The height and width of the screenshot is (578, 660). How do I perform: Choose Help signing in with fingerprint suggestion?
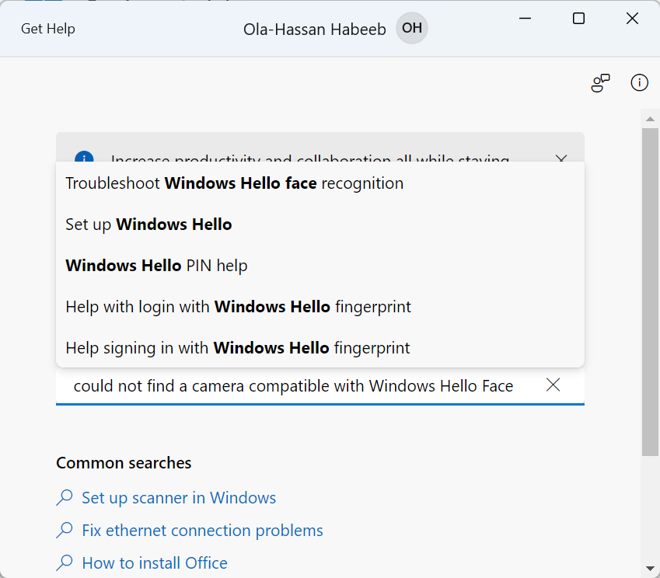(x=320, y=348)
